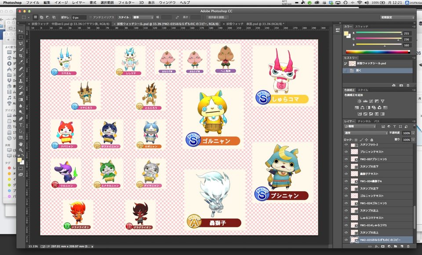The width and height of the screenshot is (422, 255).
Task: Open the レイヤー menu
Action: [x=79, y=3]
